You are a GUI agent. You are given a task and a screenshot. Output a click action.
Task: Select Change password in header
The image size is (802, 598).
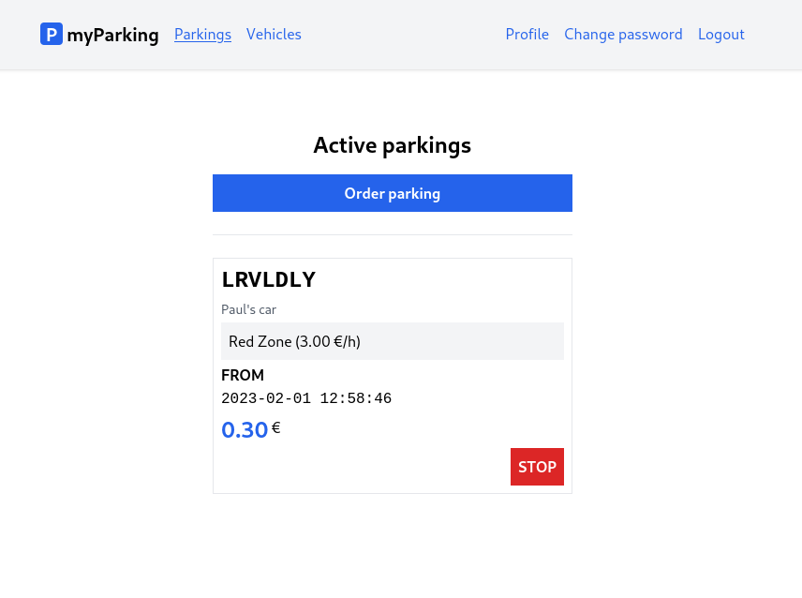(623, 35)
